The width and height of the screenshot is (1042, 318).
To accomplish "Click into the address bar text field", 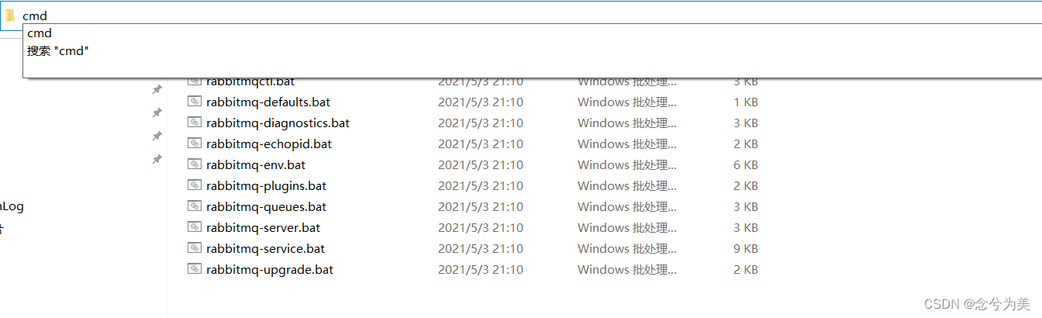I will pos(527,16).
